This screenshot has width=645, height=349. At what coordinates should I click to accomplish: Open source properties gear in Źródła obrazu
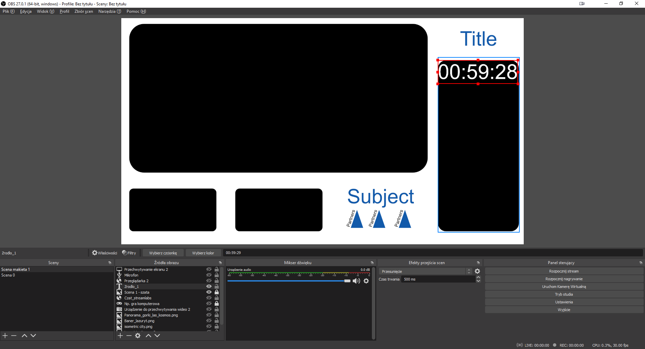[138, 336]
